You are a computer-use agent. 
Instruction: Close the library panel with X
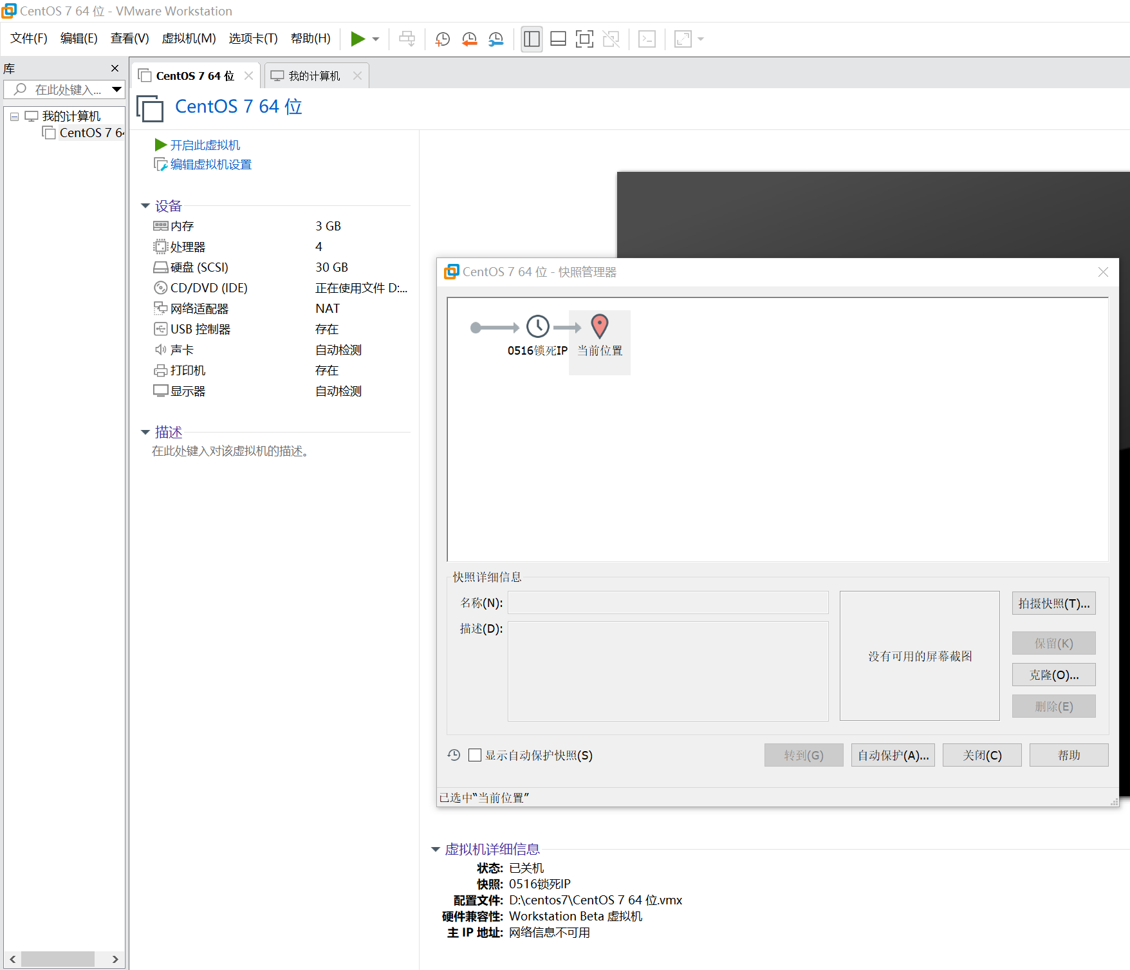click(x=115, y=68)
